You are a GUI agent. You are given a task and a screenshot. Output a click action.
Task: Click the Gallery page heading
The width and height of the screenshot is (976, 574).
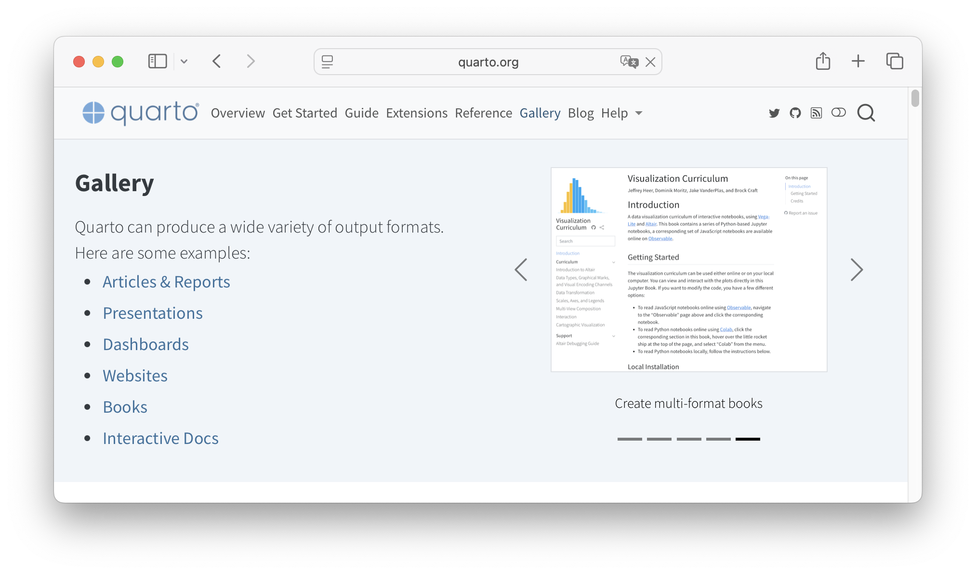[x=114, y=183]
